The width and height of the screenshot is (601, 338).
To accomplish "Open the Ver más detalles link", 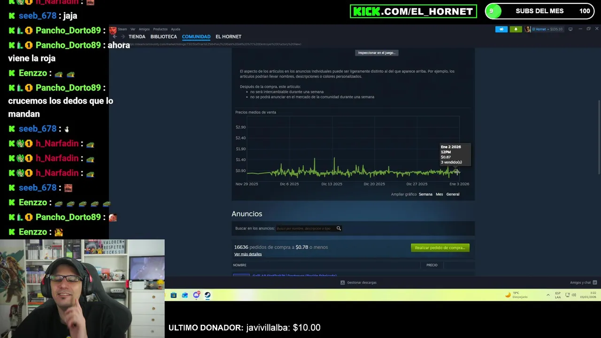I will pos(248,254).
